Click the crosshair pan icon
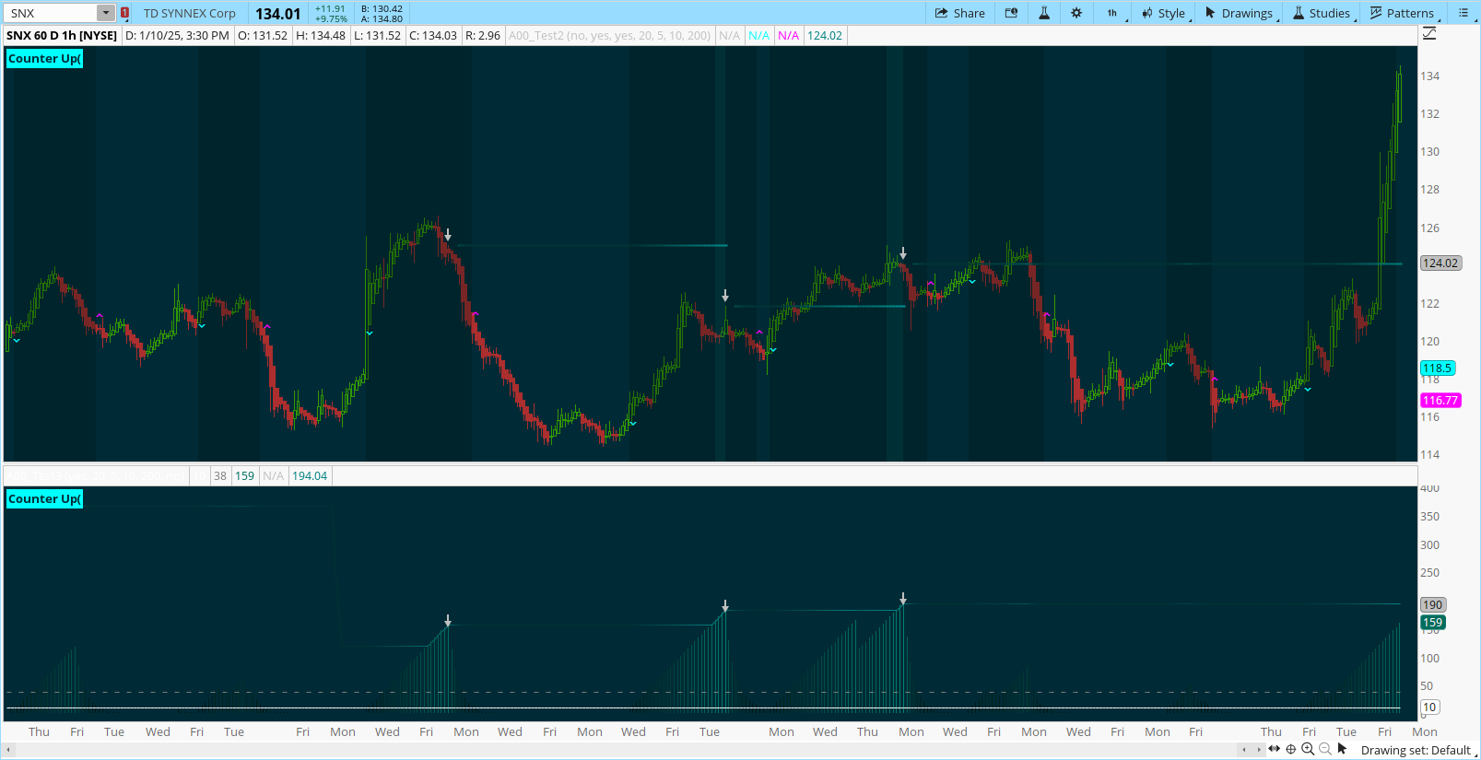The image size is (1481, 760). pyautogui.click(x=1291, y=749)
